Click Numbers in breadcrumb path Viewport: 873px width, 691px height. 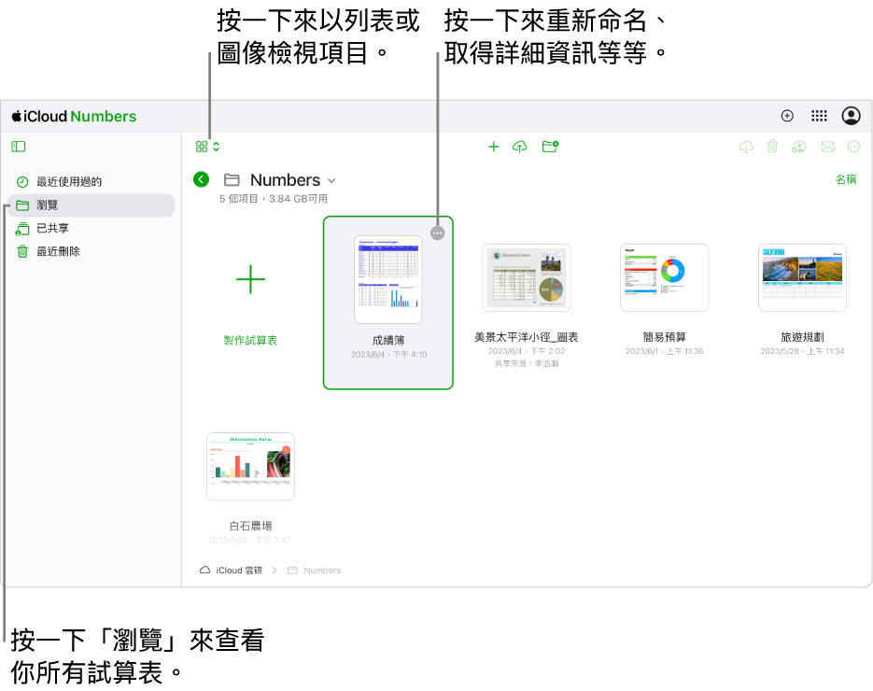pos(315,571)
